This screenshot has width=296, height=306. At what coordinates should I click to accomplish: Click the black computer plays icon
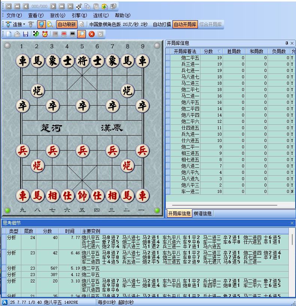click(73, 34)
